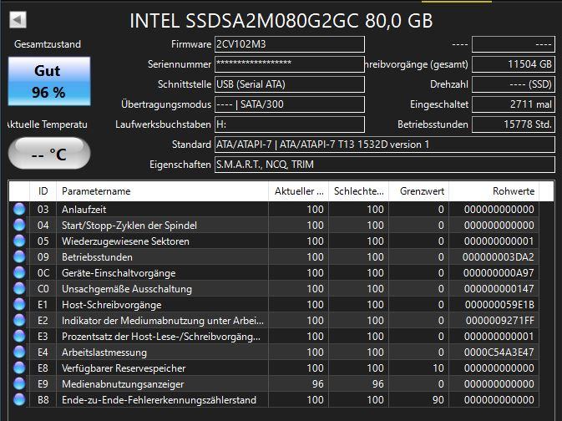Select the Start/Stopp-Zyklen der Spindel row
Viewport: 562px width, 421px height.
(274, 225)
